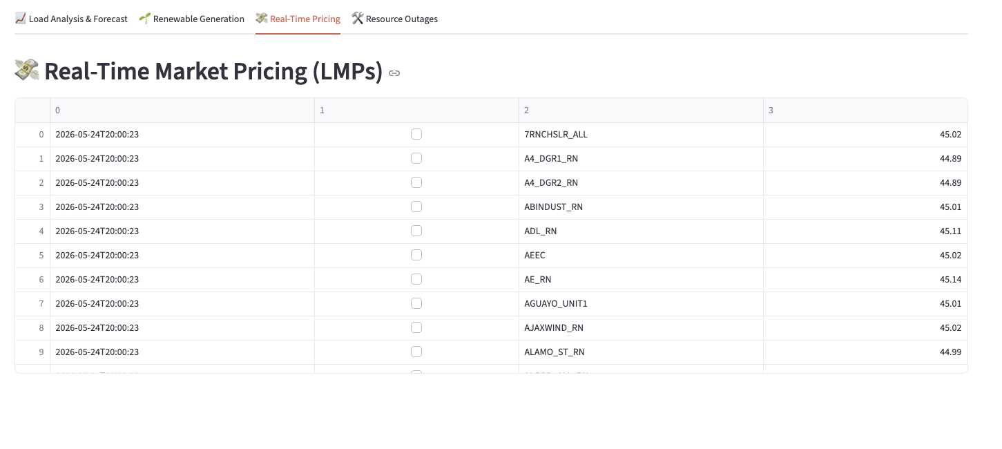Screen dimensions: 1002x449
Task: Select the ABINDUST_RN cell
Action: click(641, 207)
